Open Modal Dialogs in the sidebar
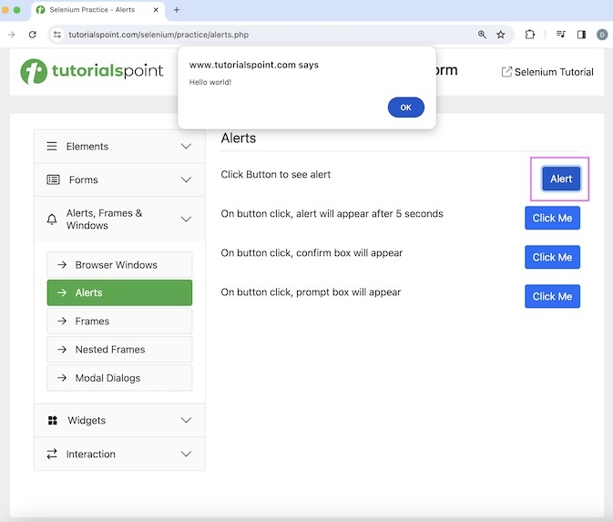Image resolution: width=613 pixels, height=522 pixels. click(119, 378)
